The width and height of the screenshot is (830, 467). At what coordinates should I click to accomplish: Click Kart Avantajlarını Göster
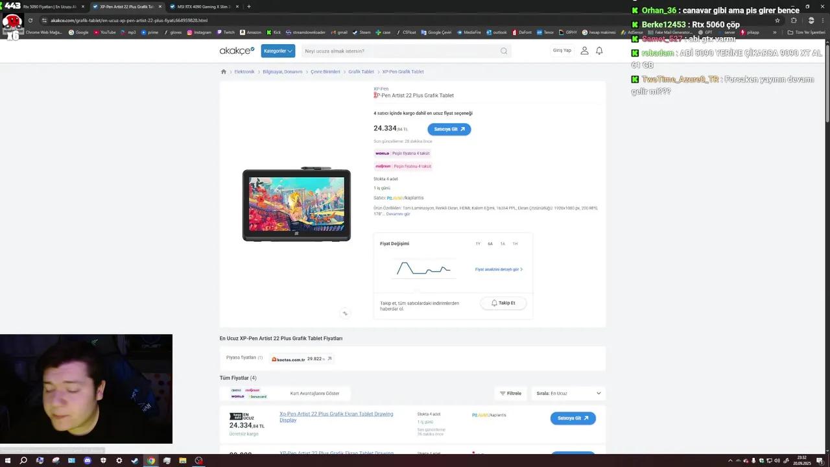[314, 393]
